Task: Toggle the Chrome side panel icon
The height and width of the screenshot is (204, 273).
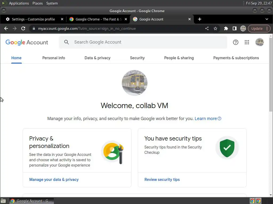Action: pos(235,28)
